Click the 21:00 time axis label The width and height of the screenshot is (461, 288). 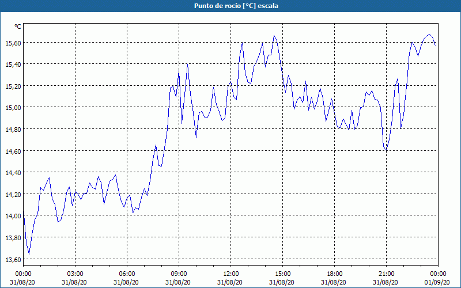point(386,274)
